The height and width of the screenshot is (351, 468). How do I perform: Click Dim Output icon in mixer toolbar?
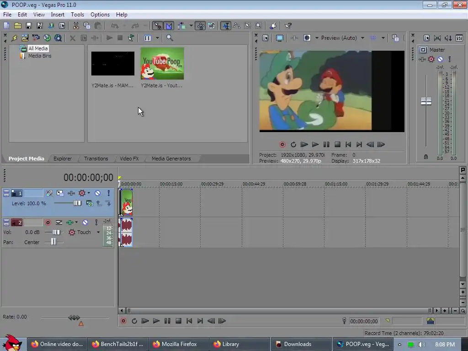pyautogui.click(x=448, y=38)
